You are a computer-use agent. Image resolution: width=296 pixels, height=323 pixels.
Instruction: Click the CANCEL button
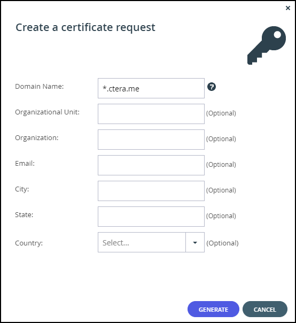click(x=264, y=309)
